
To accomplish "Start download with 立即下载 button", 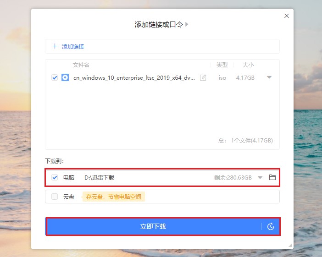I will 153,226.
